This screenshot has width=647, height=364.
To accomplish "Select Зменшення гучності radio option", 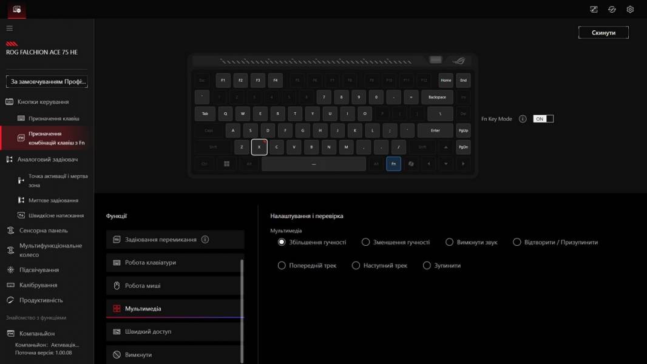I will (366, 242).
